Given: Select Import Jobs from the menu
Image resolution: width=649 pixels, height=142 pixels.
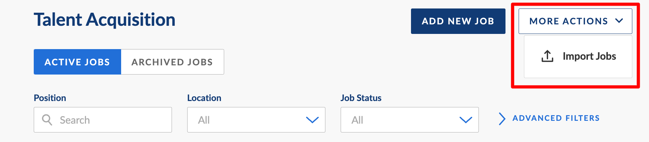Looking at the screenshot, I should pyautogui.click(x=589, y=56).
